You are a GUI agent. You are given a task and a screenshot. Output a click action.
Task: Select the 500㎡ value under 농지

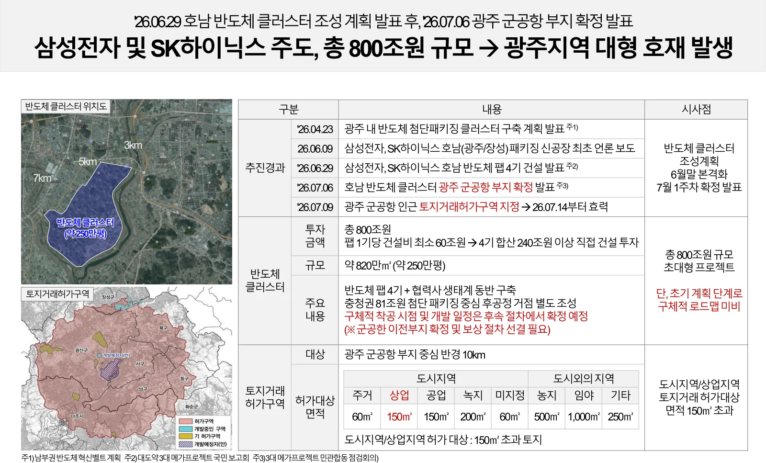[547, 417]
